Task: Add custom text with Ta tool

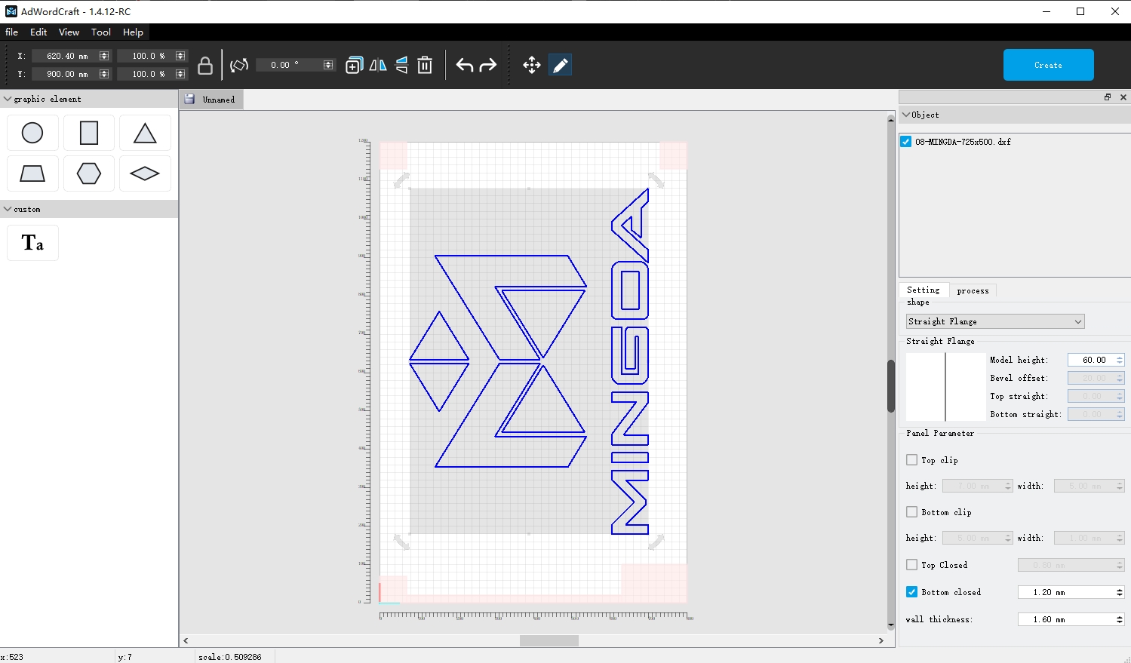Action: click(x=32, y=243)
